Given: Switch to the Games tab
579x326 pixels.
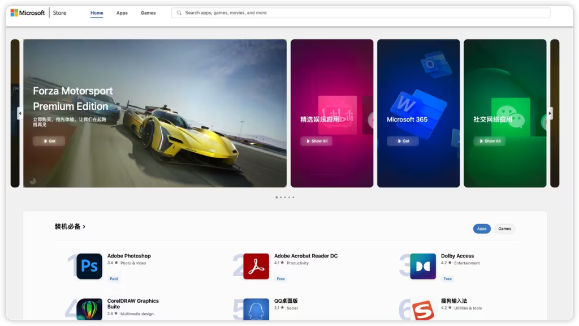Looking at the screenshot, I should tap(148, 13).
